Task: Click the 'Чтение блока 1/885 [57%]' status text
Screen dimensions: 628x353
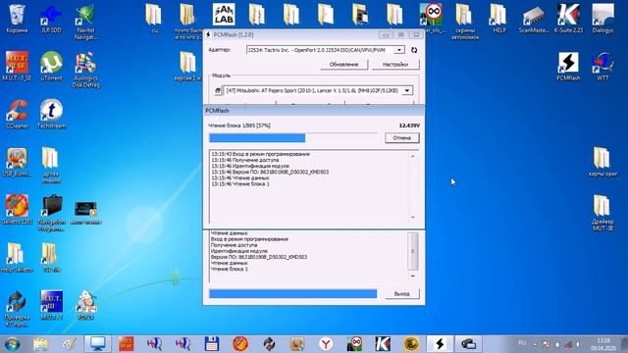Action: (239, 126)
